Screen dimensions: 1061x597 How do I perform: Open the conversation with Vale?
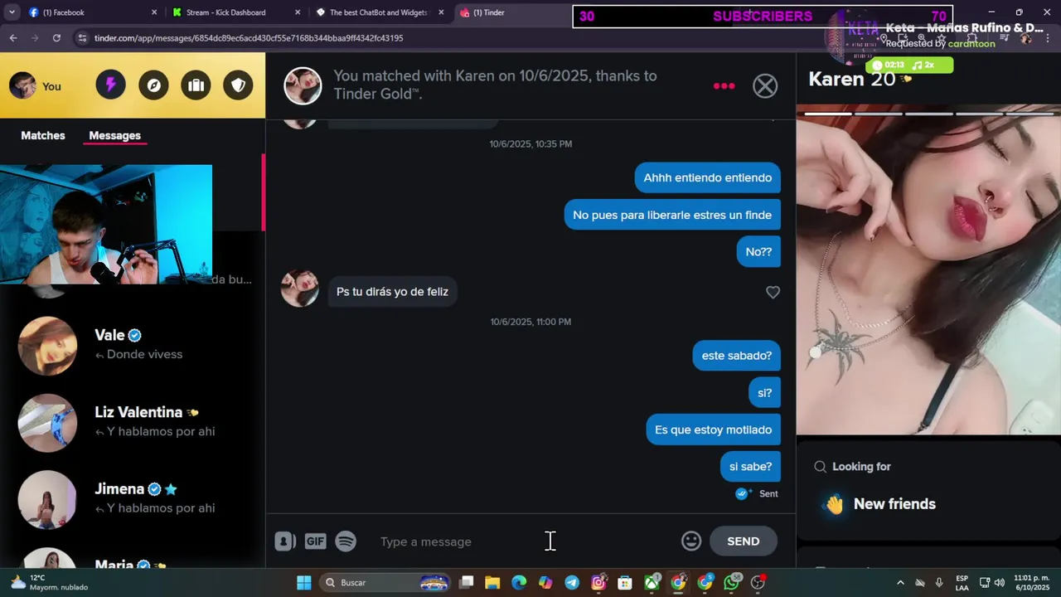133,345
